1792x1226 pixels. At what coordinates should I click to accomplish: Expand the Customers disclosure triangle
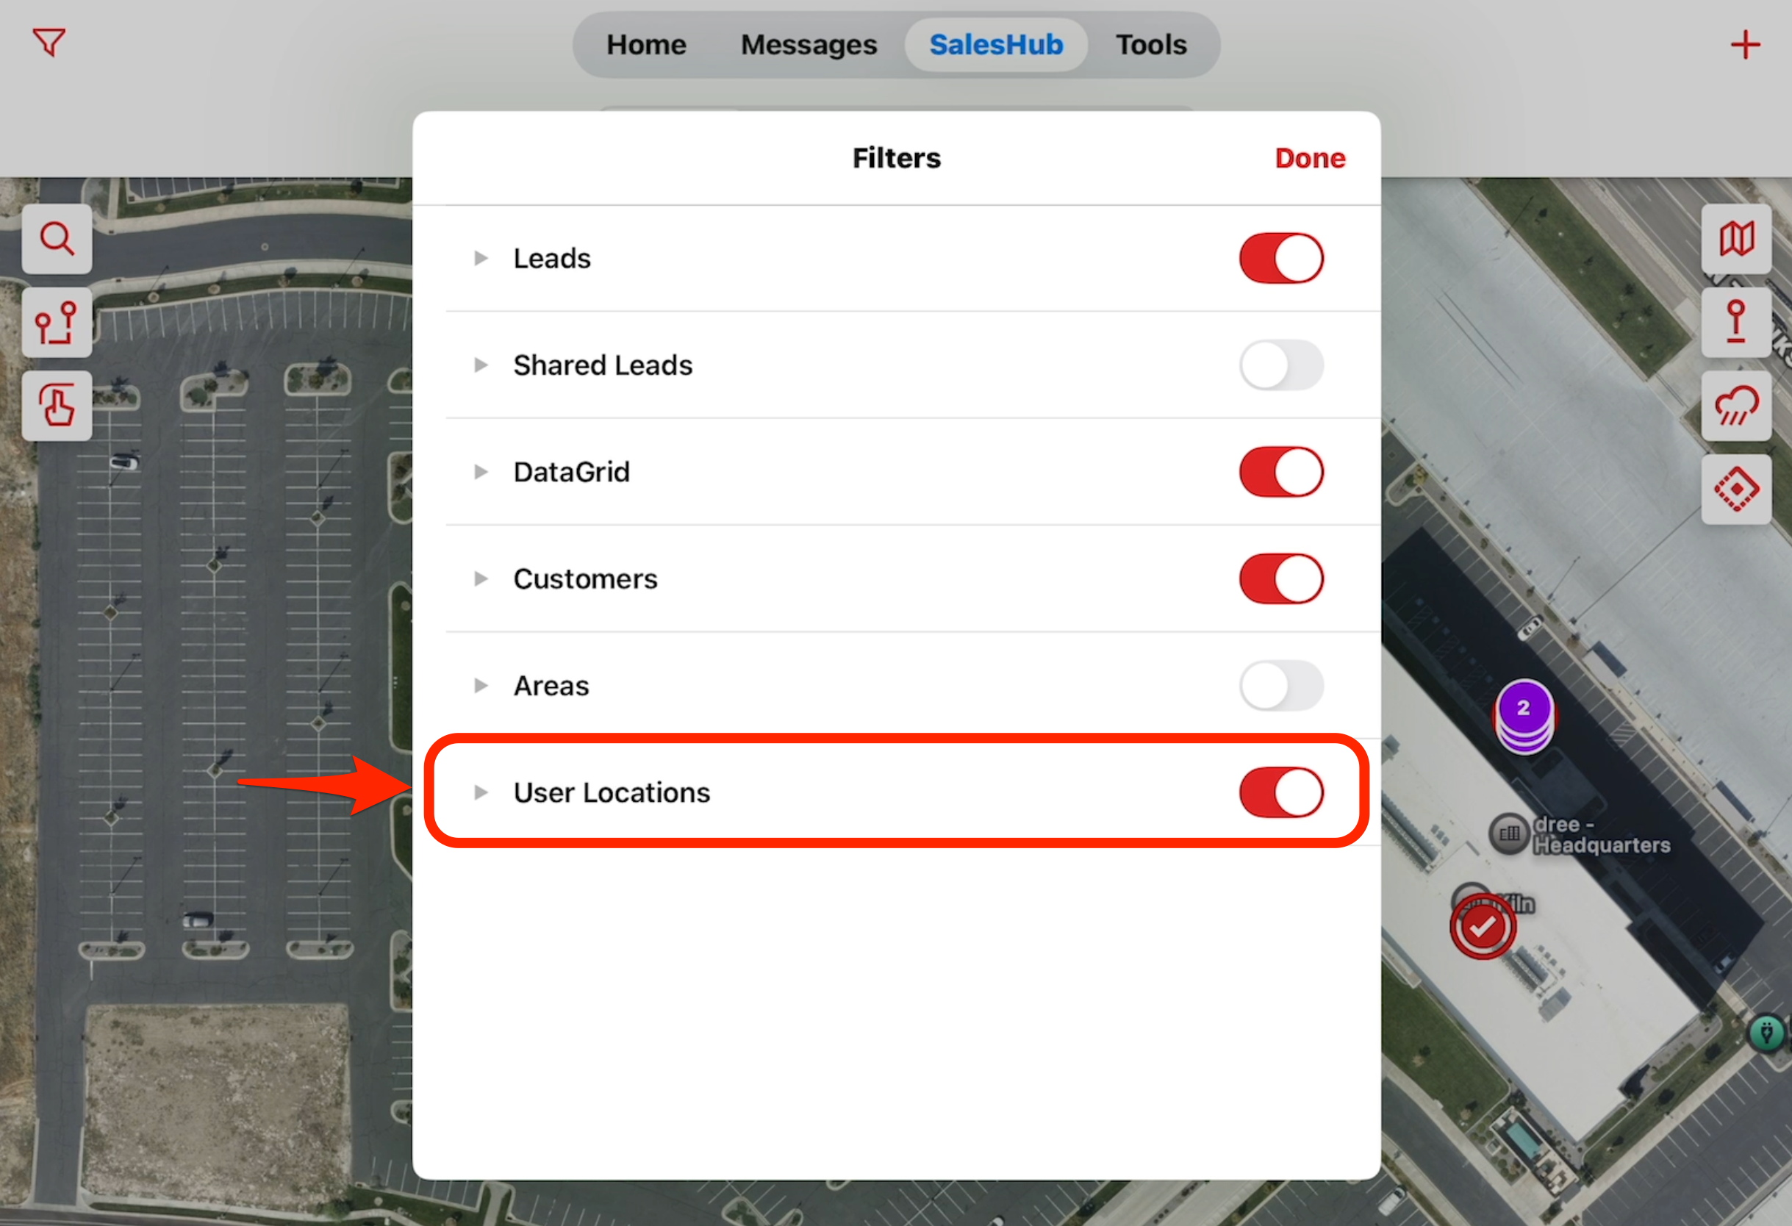481,578
